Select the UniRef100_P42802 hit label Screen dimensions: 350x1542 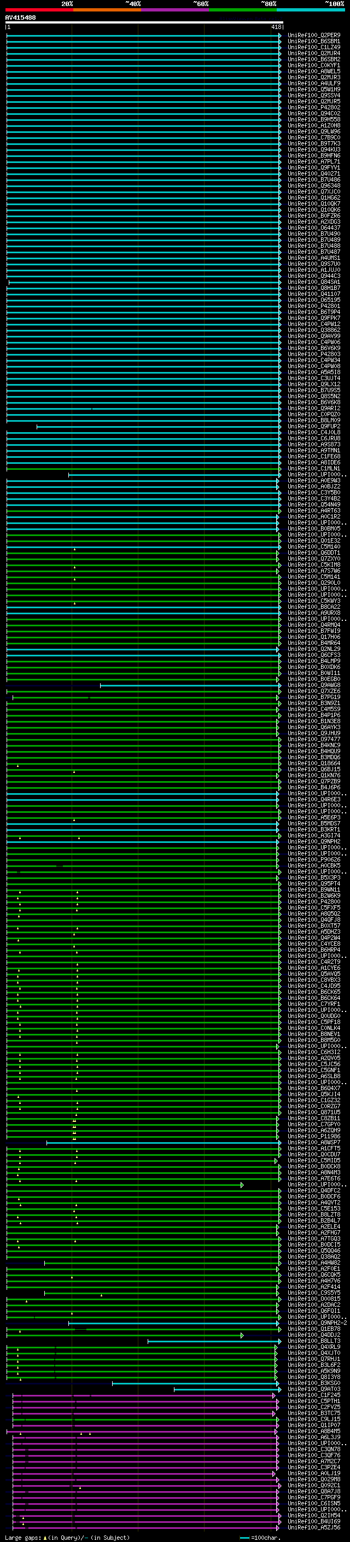[x=313, y=108]
